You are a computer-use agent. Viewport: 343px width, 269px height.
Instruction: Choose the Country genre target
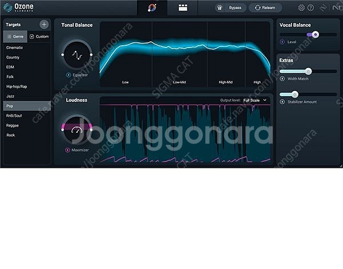(27, 57)
